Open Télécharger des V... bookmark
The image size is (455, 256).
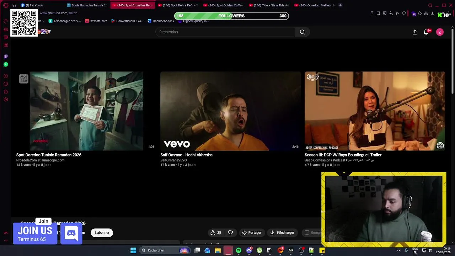[65, 21]
